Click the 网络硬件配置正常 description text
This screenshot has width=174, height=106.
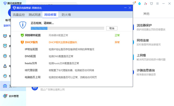58,35
